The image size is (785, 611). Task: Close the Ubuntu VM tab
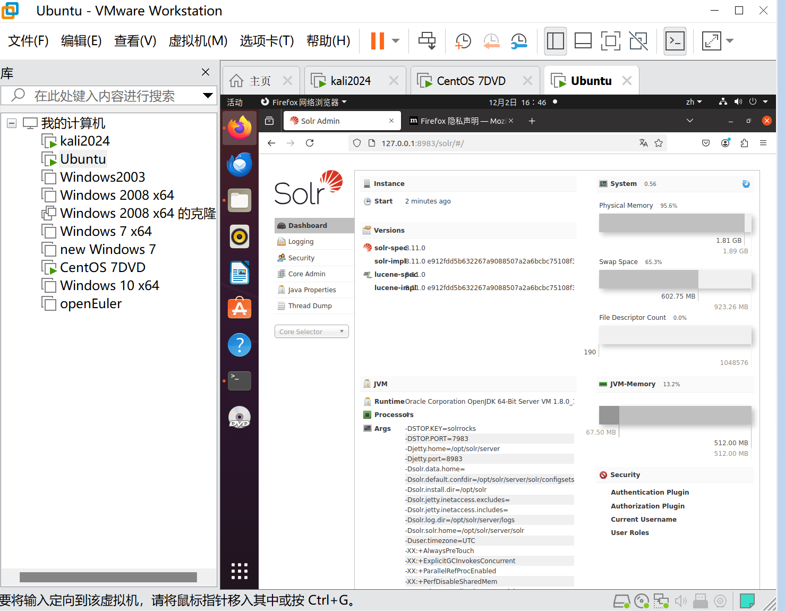pyautogui.click(x=627, y=81)
